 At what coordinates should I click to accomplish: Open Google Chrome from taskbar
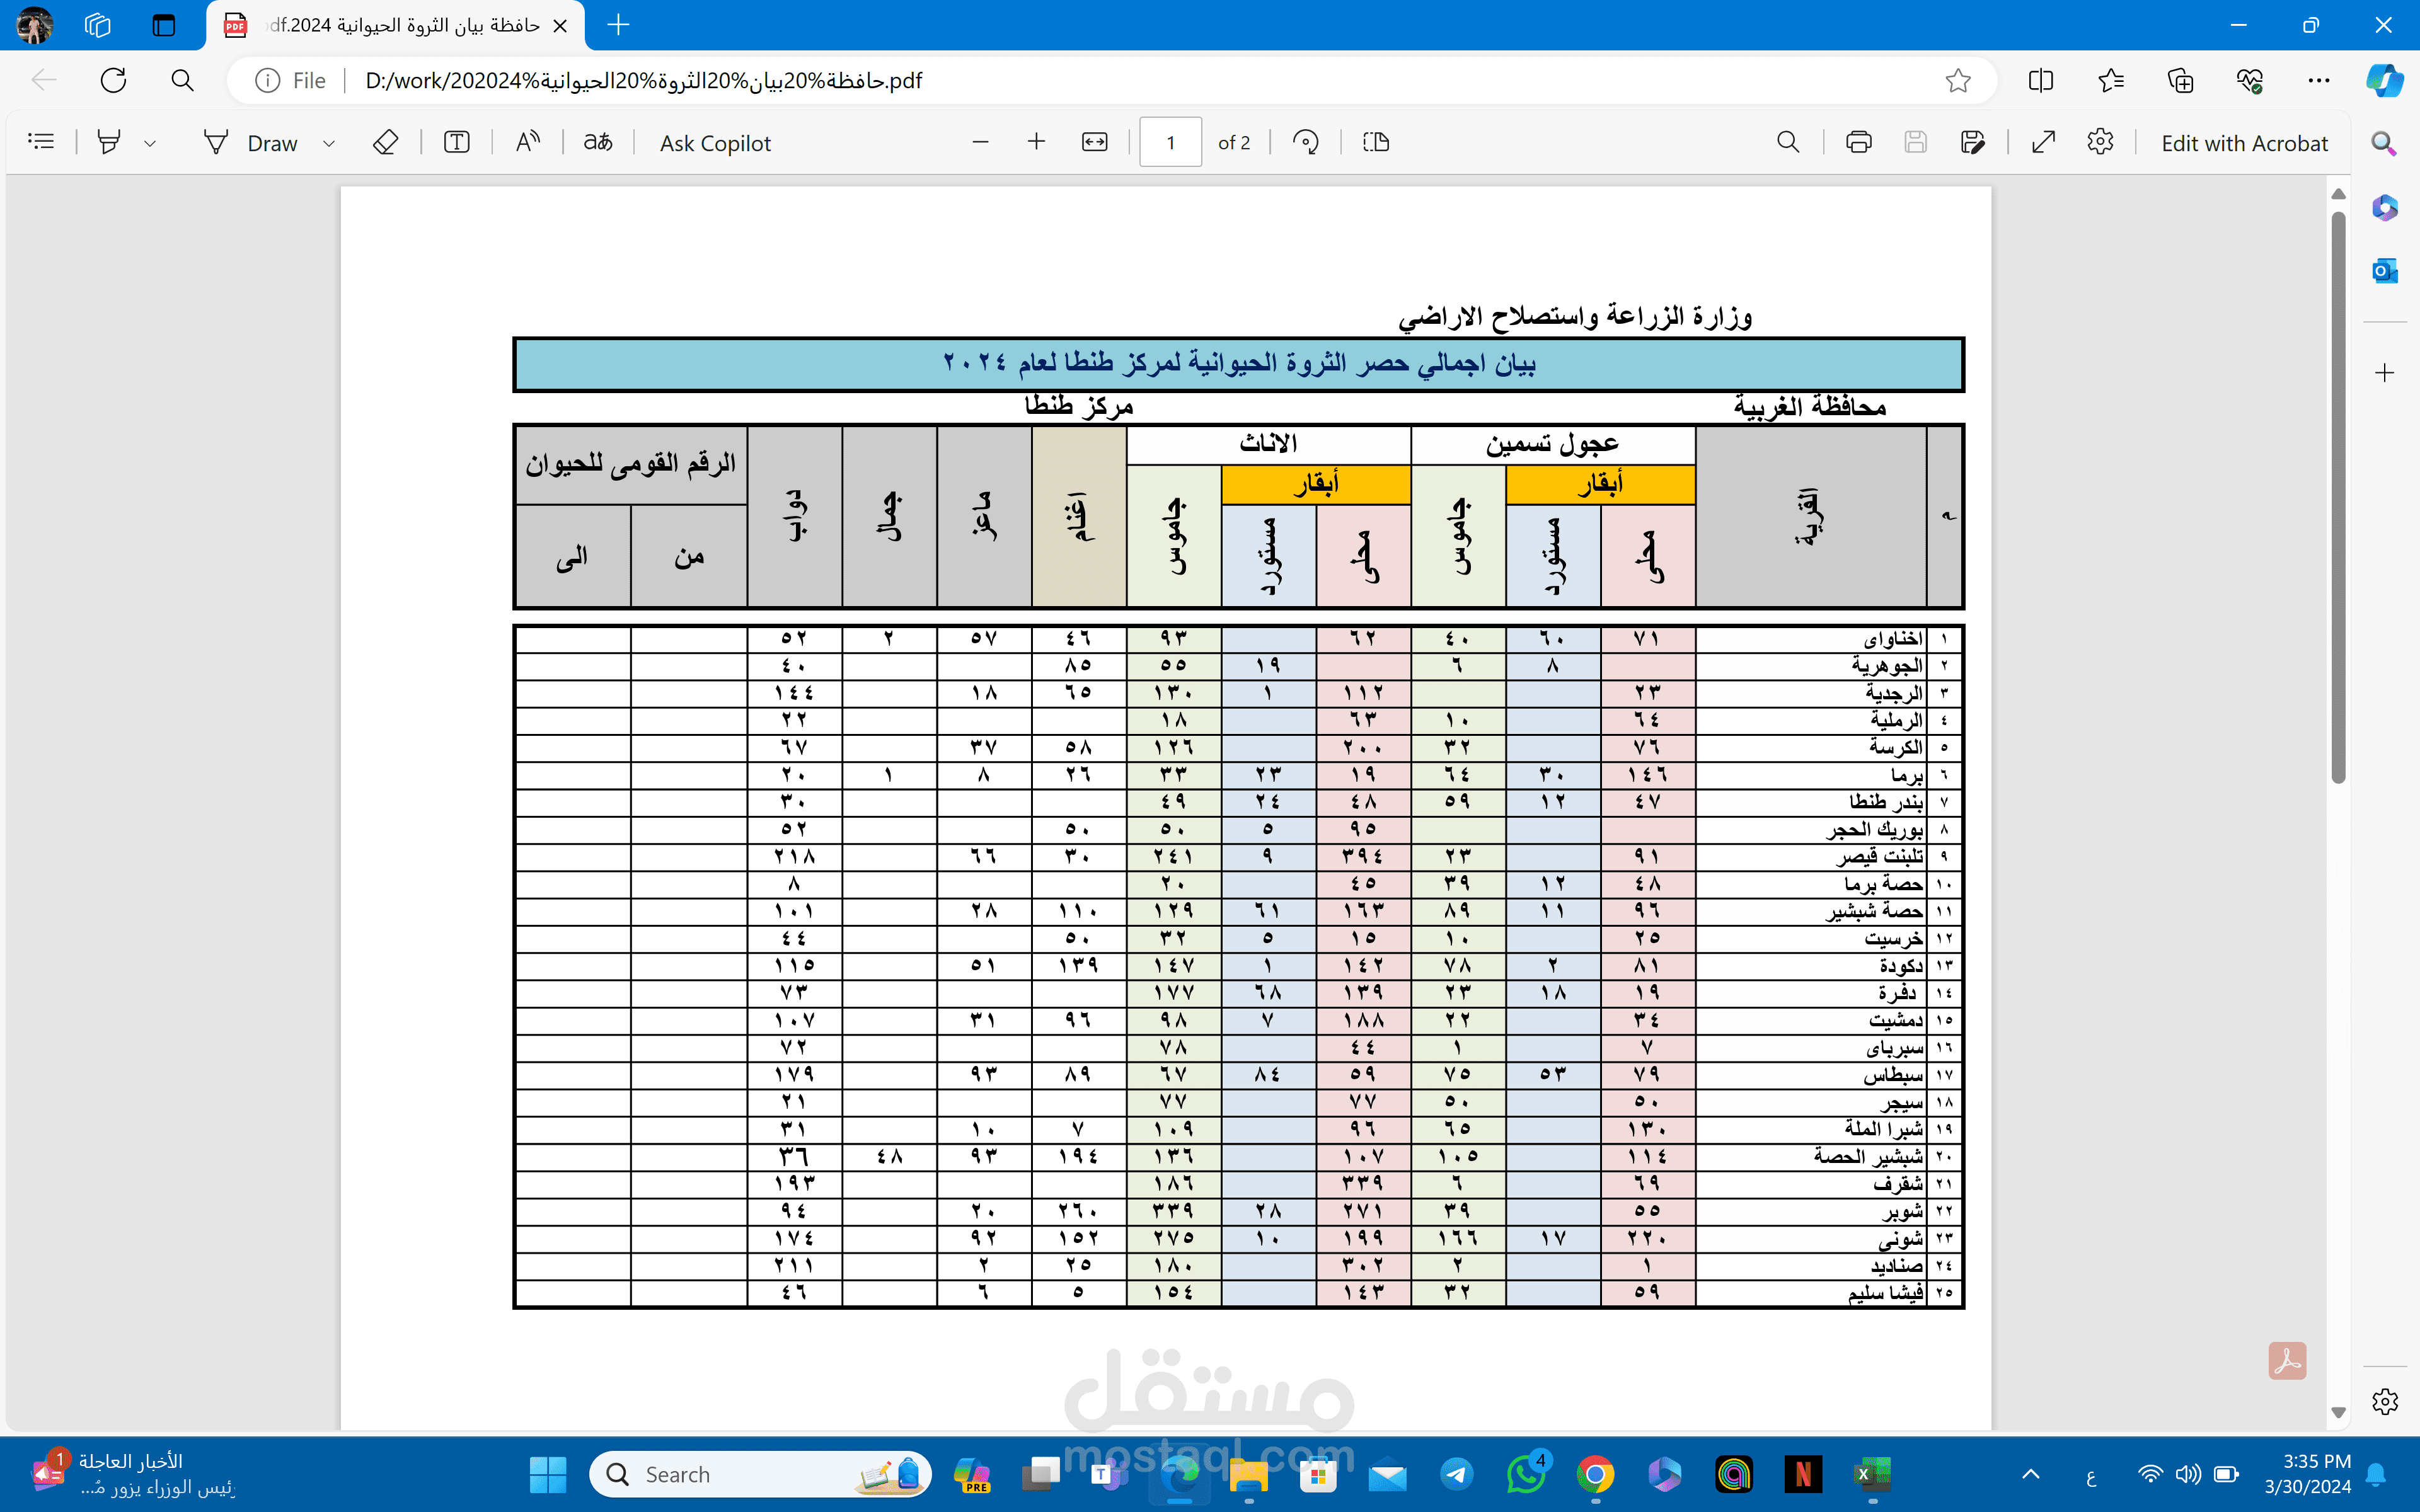1596,1474
